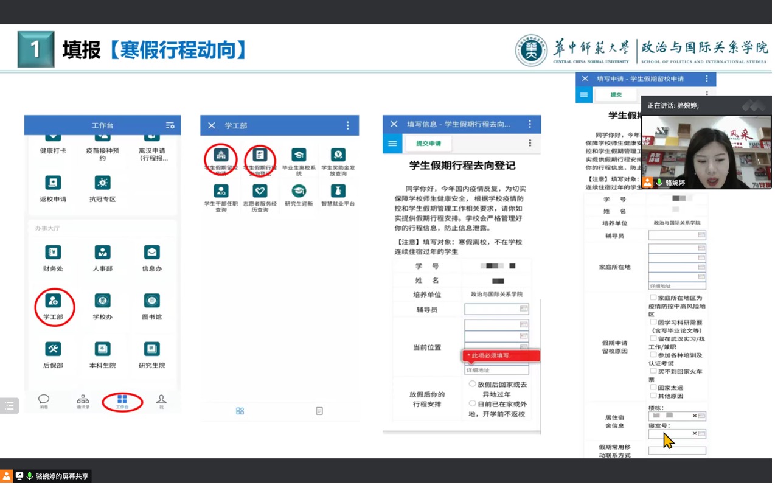
Task: Expand the 寝室号 dropdown field
Action: click(x=701, y=434)
